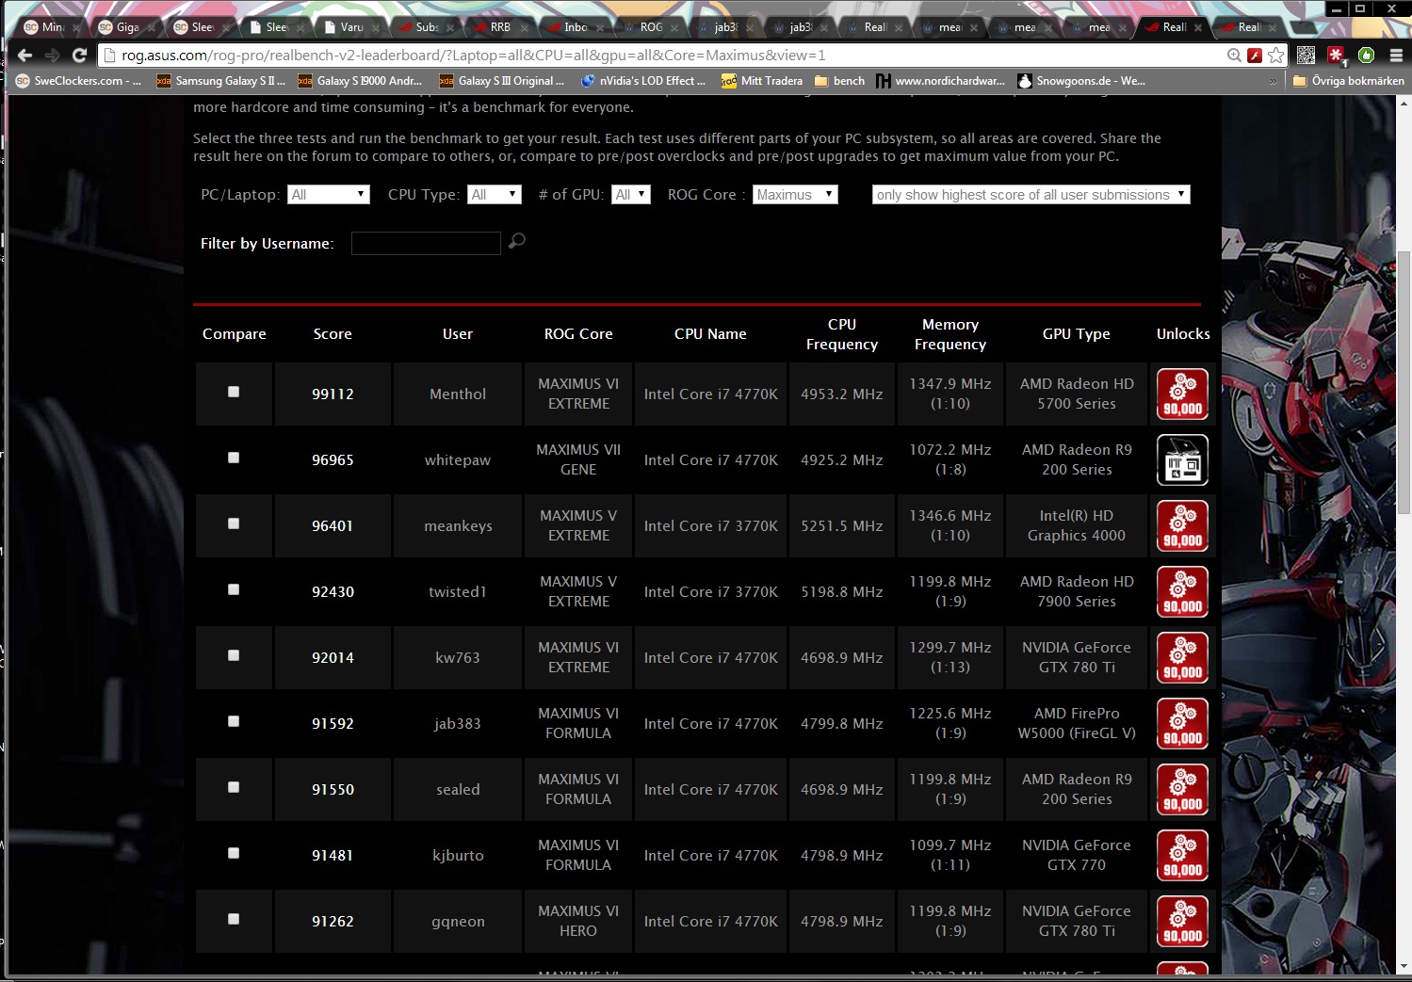The height and width of the screenshot is (982, 1412).
Task: Tick compare checkbox for kjburto
Action: (234, 853)
